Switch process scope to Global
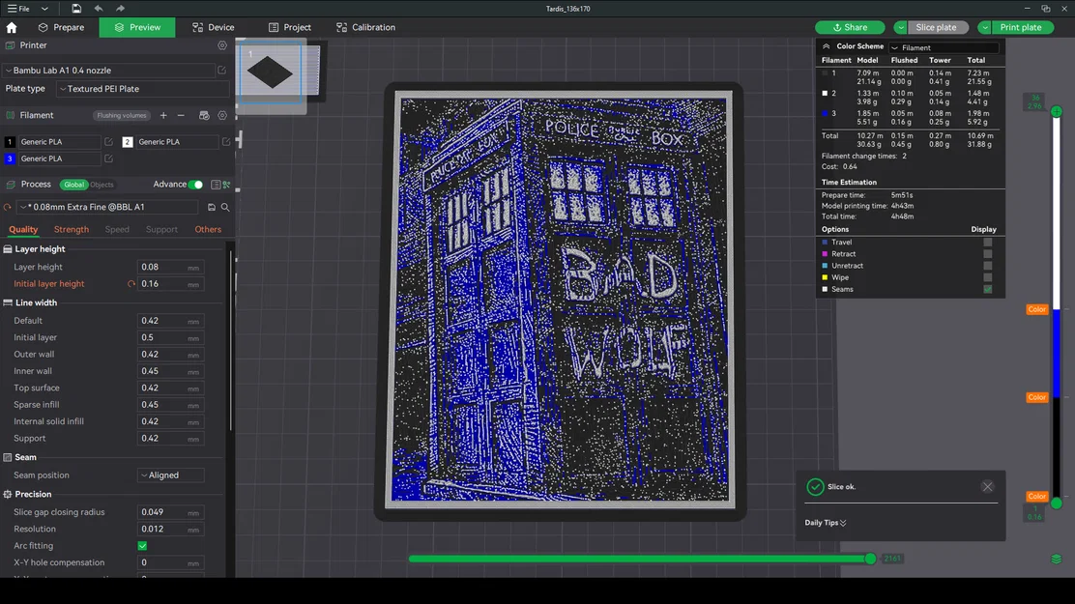The image size is (1075, 604). click(74, 185)
